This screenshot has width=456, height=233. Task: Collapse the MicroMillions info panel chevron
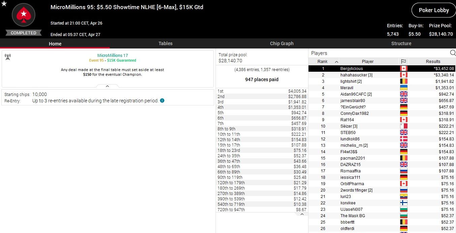point(107,86)
